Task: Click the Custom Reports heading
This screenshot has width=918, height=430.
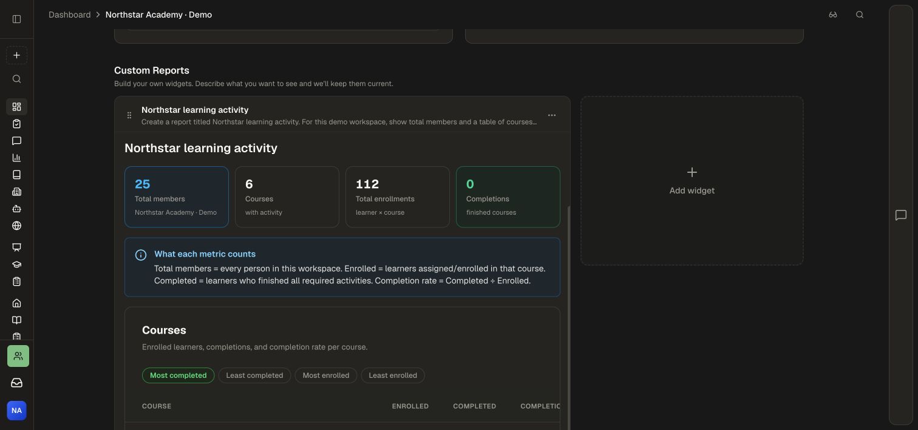Action: pyautogui.click(x=152, y=70)
